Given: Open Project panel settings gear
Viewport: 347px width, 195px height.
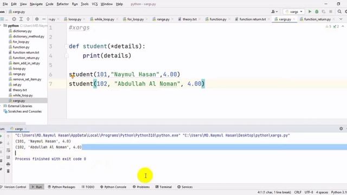Looking at the screenshot, I should click(37, 19).
